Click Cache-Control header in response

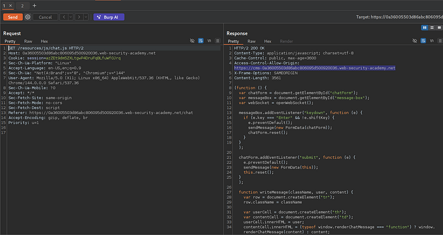275,58
